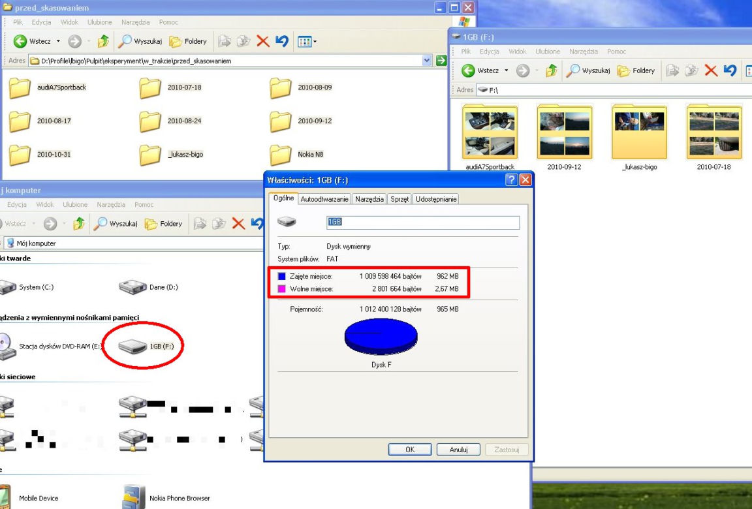This screenshot has width=752, height=509.
Task: Open Wstecz history dropdown in przed_skasowaniem window
Action: (58, 41)
